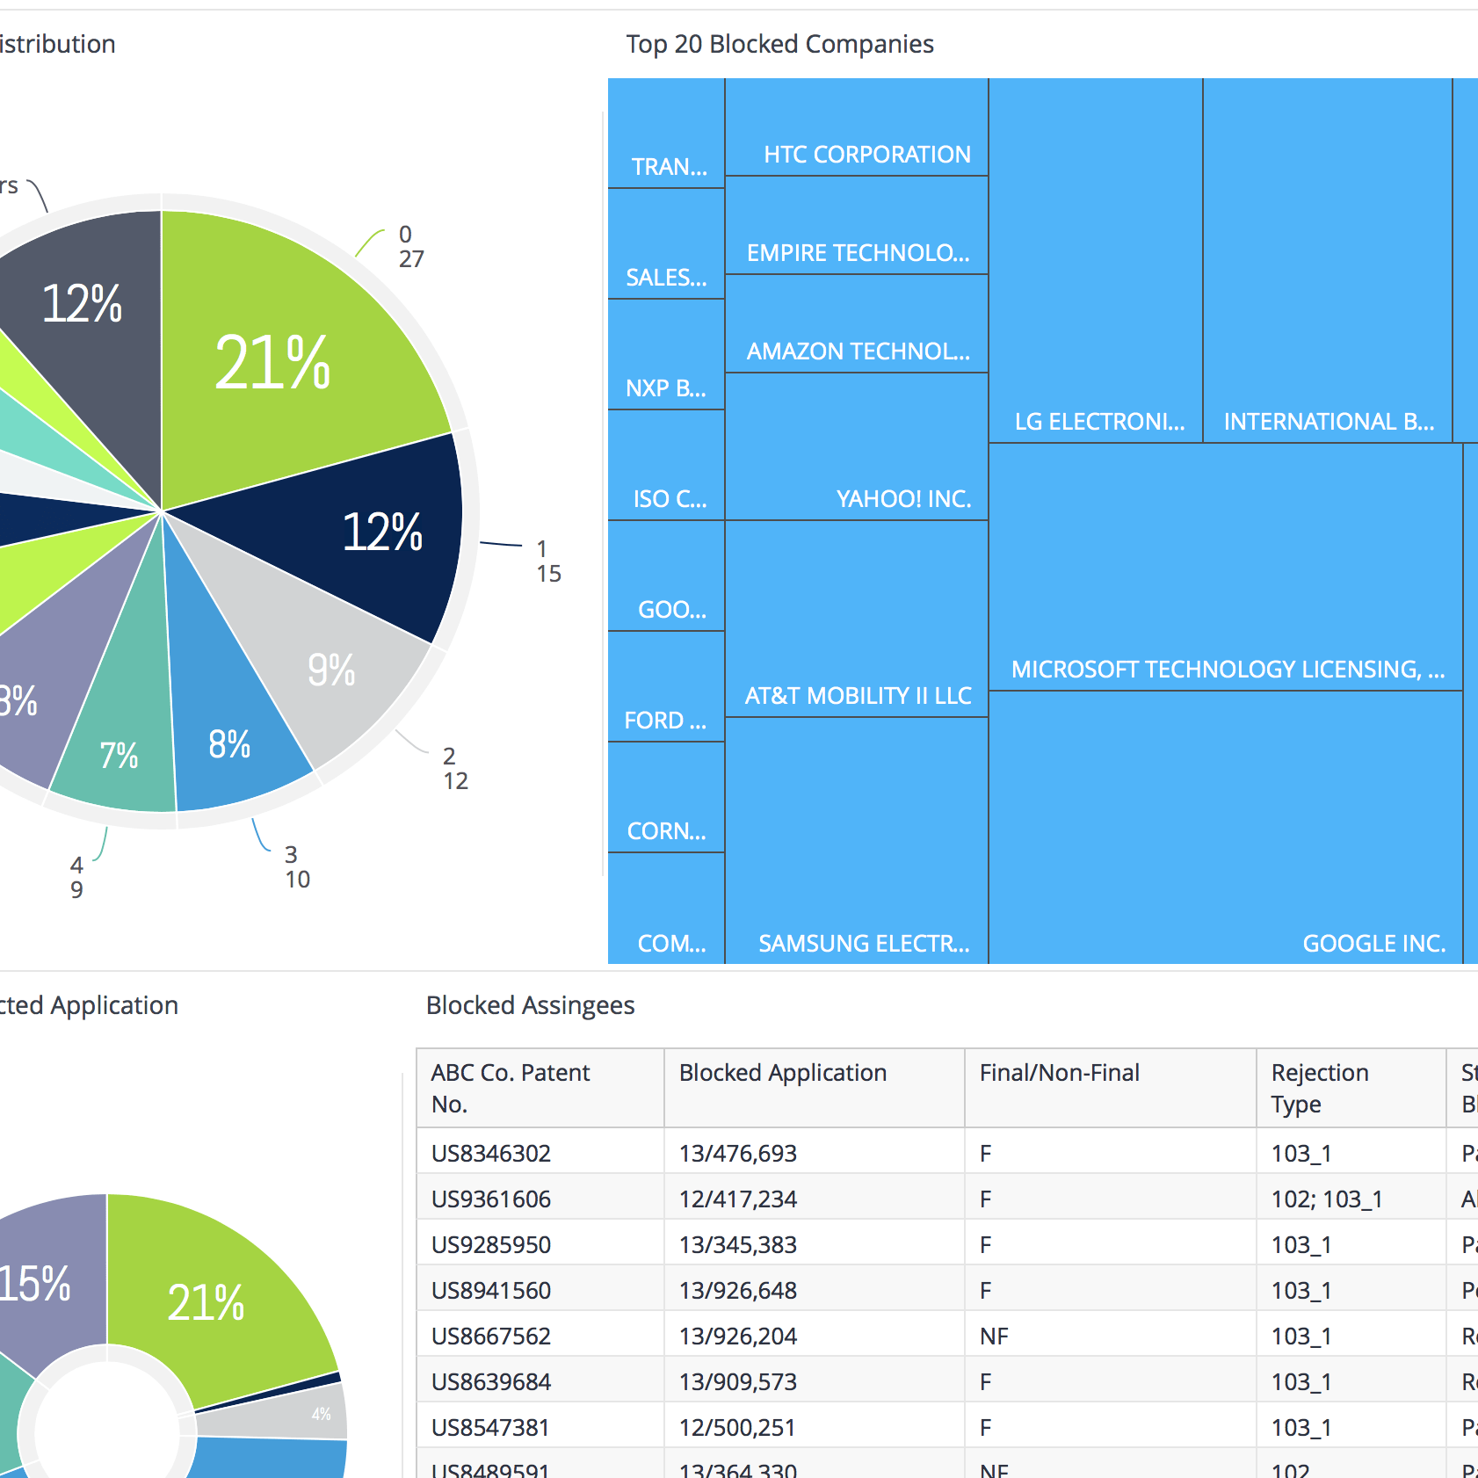This screenshot has width=1478, height=1478.
Task: Click patent number US9361606
Action: pos(491,1199)
